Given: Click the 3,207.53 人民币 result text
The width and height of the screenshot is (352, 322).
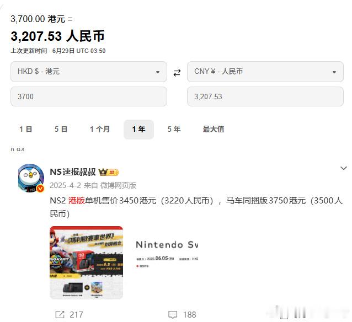Looking at the screenshot, I should [58, 36].
